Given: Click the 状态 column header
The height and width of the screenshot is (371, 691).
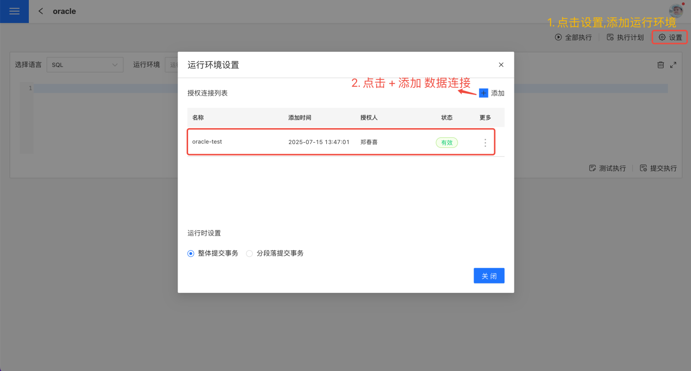Looking at the screenshot, I should point(447,117).
